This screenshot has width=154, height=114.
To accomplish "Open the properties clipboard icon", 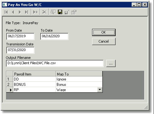I will [74, 12].
